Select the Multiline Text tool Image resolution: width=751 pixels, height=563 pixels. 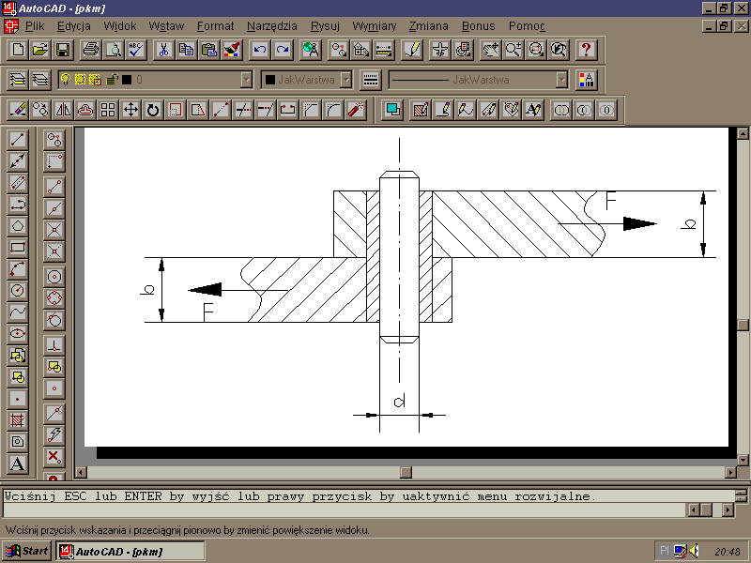[17, 464]
